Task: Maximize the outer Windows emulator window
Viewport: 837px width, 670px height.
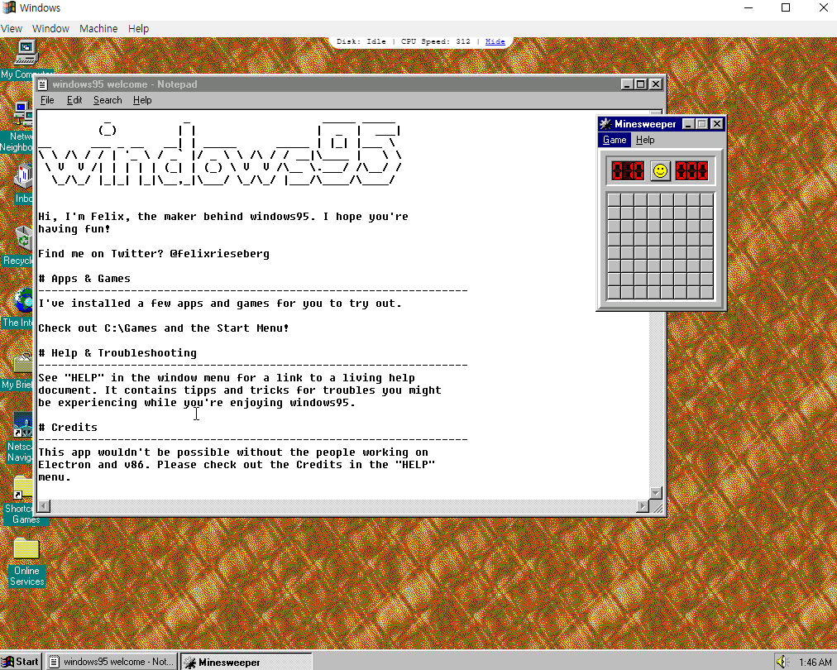Action: (x=786, y=7)
